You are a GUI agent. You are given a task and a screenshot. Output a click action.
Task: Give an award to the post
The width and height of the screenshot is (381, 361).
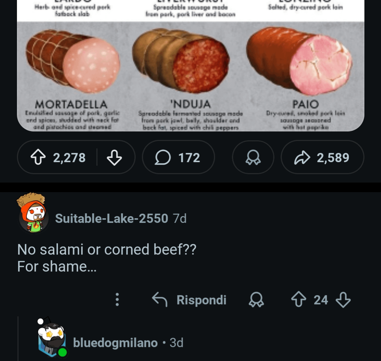tap(253, 158)
